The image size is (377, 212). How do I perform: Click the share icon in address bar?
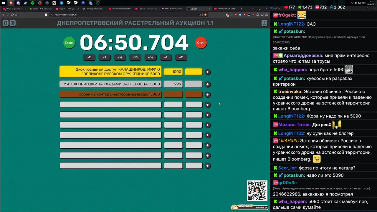pyautogui.click(x=200, y=15)
